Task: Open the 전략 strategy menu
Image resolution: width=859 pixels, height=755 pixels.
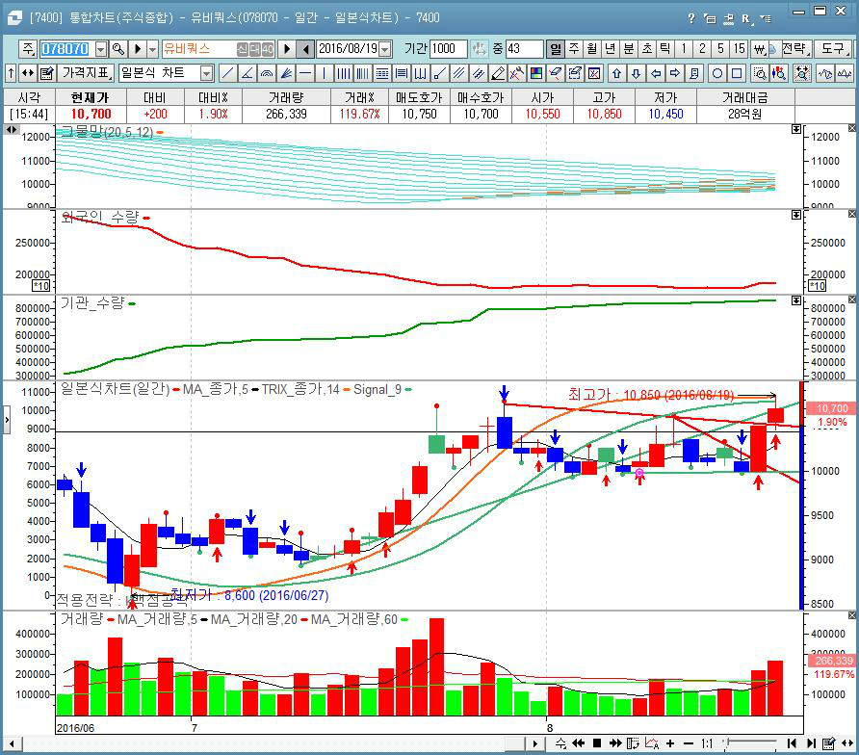Action: [794, 49]
